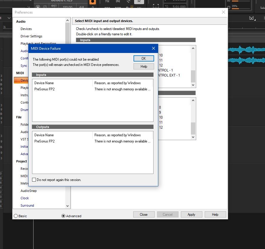The image size is (265, 249).
Task: Click Apply in Preferences
Action: 191,215
